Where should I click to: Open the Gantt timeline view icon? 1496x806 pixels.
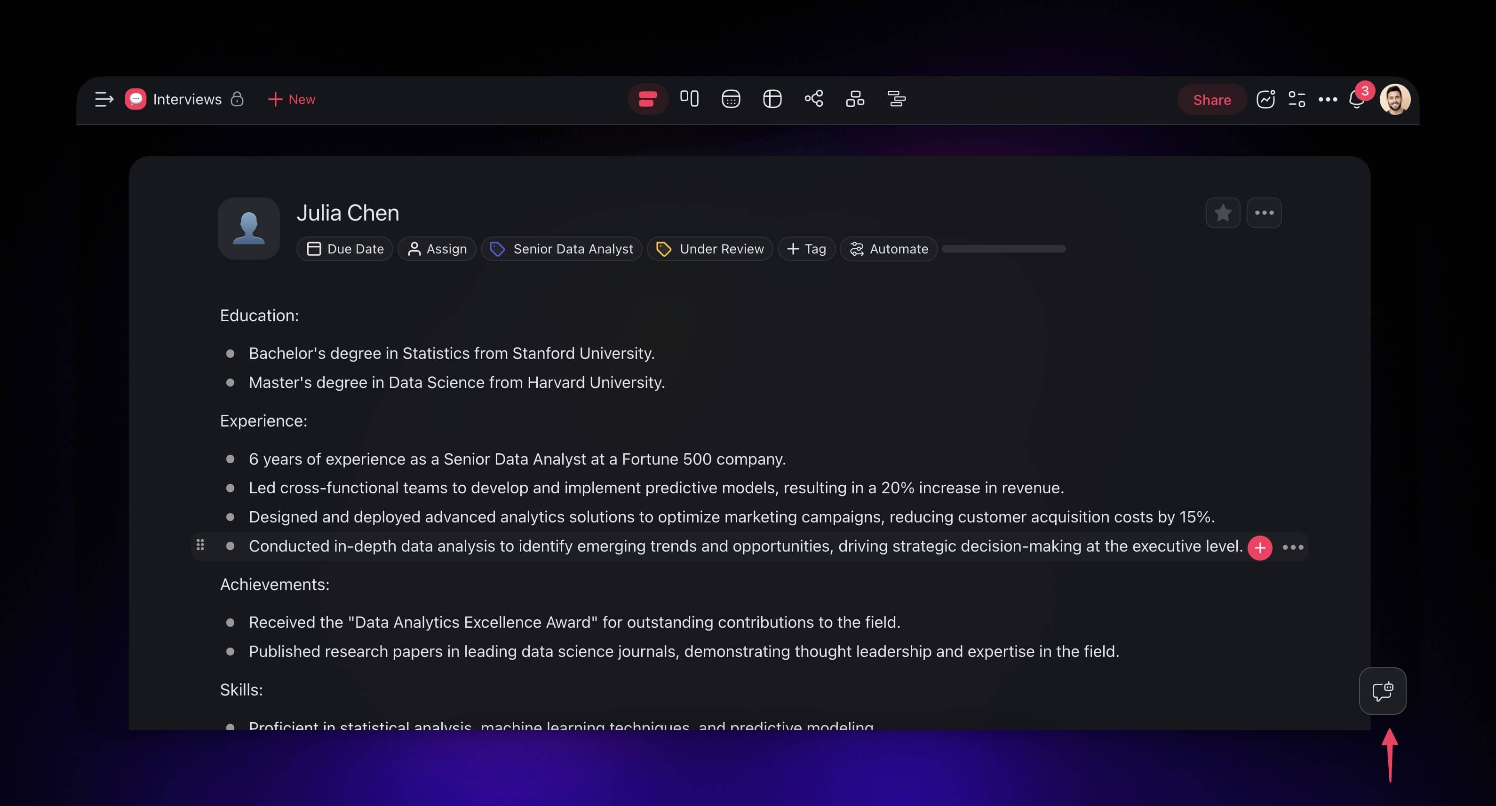tap(897, 99)
